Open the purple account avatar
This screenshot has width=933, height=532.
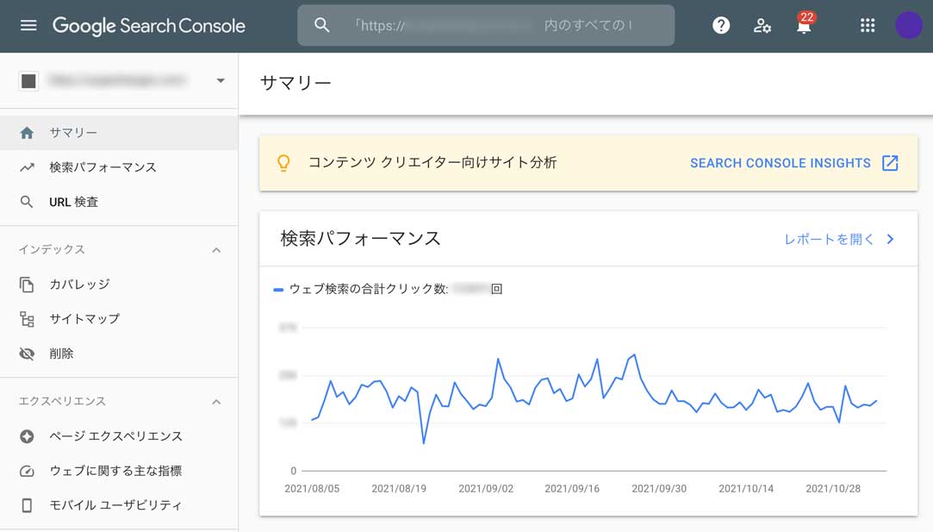(x=909, y=26)
